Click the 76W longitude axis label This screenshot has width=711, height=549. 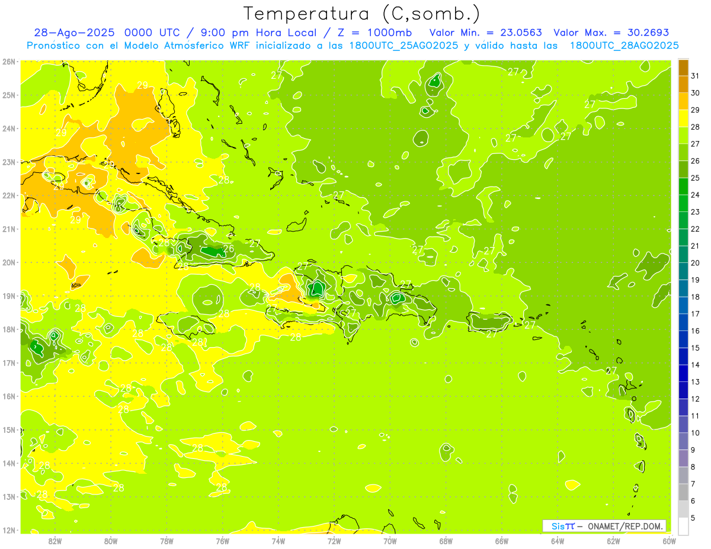pos(222,541)
